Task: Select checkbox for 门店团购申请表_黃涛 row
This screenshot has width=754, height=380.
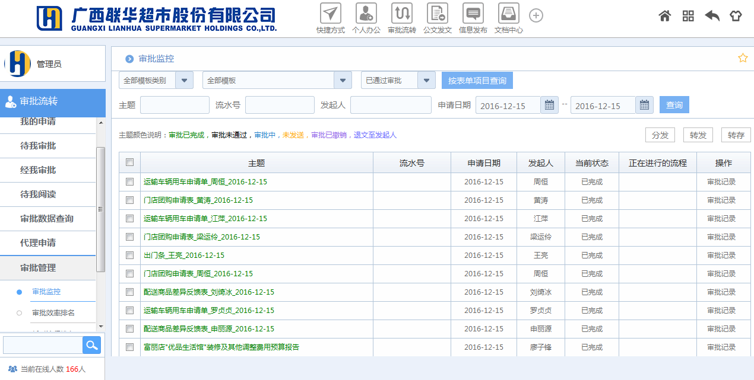Action: pos(129,200)
